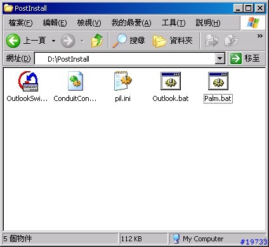Click the Palm.bat filename label
269x247 pixels.
218,98
